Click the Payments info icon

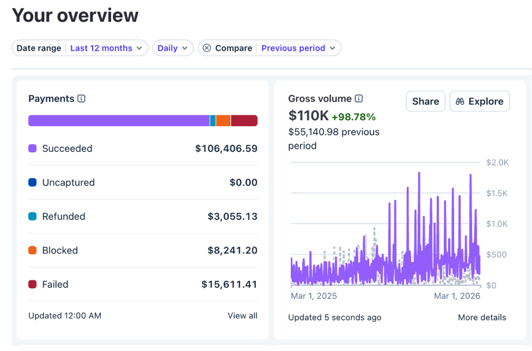pyautogui.click(x=81, y=98)
